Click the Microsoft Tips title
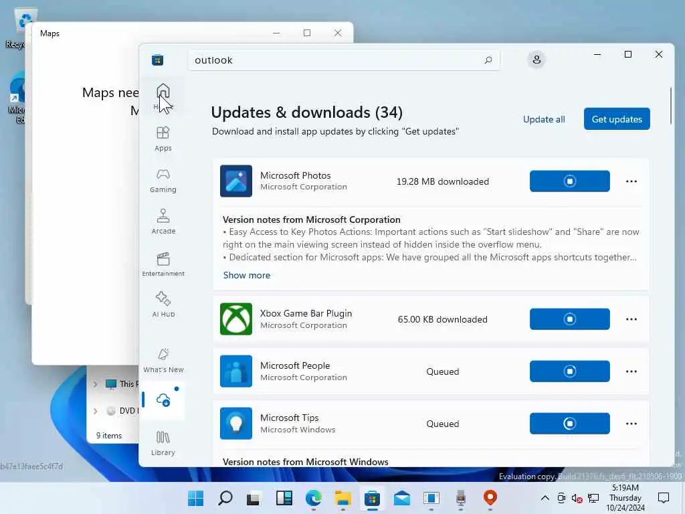The height and width of the screenshot is (514, 685). coord(289,418)
